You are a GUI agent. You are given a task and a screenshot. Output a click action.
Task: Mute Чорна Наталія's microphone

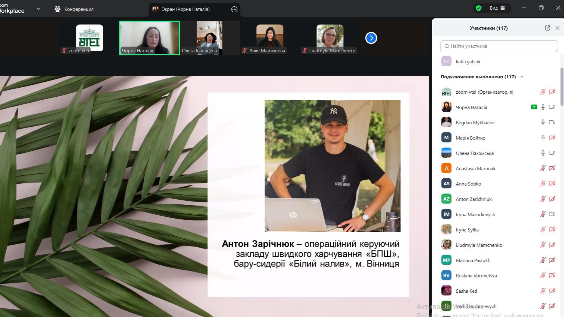point(543,107)
